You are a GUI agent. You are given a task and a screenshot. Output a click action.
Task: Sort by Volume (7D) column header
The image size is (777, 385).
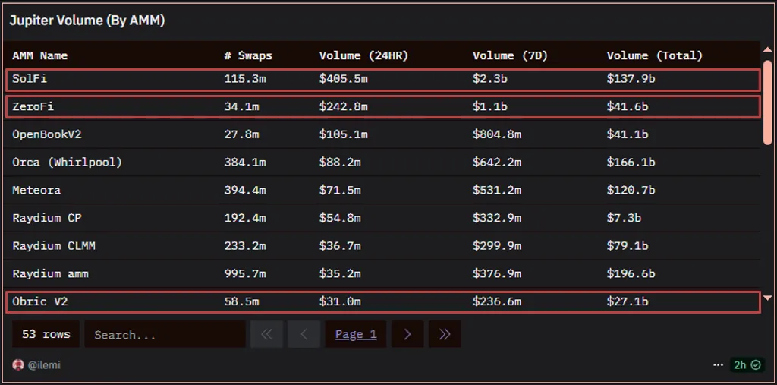[x=510, y=55]
